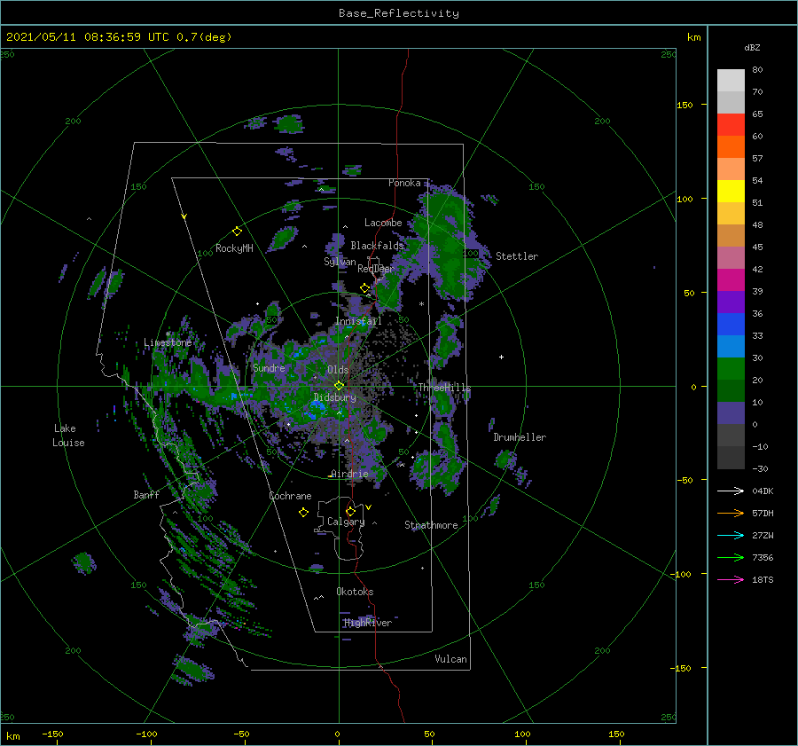
Task: Click the Base_Reflectivity title text
Action: (399, 13)
